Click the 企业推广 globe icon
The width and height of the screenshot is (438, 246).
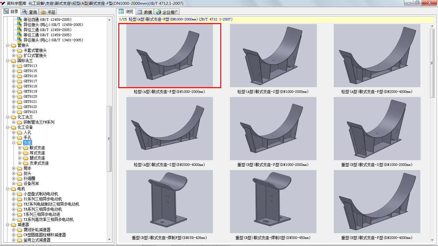[x=158, y=12]
